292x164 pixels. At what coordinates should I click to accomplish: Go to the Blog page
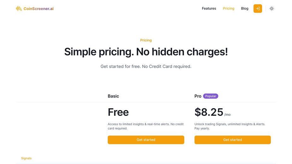(245, 9)
